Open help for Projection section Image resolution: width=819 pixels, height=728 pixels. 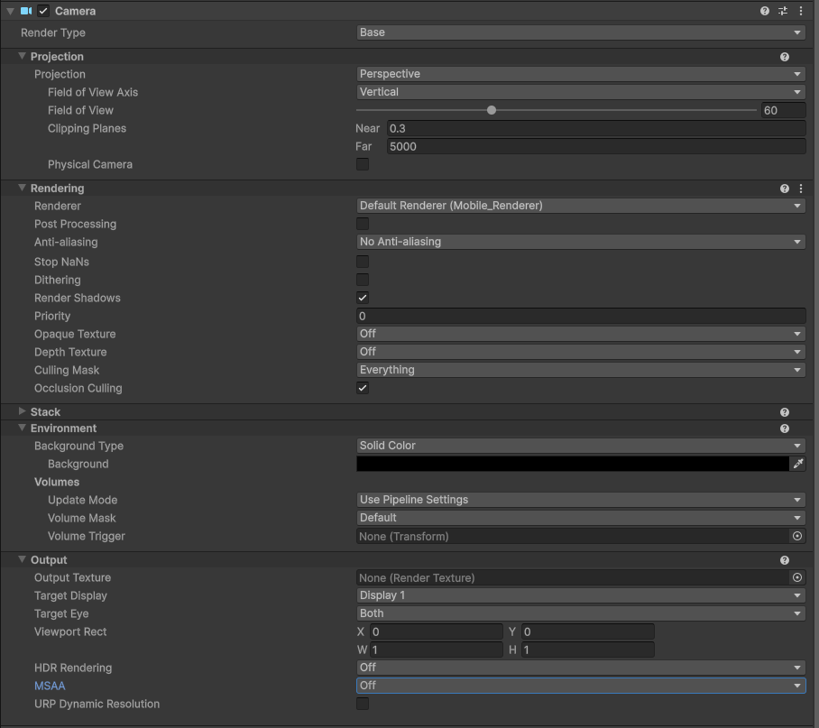point(785,57)
